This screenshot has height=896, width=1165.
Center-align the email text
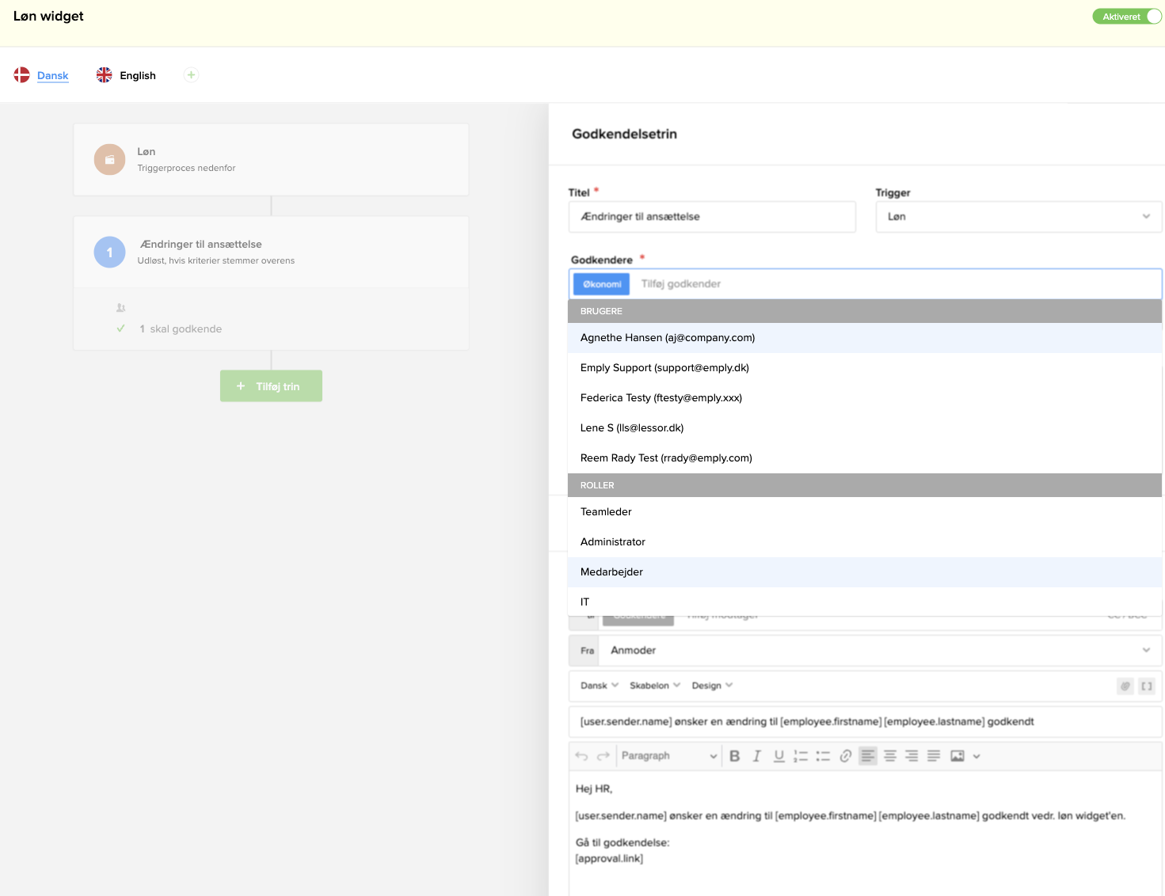(x=889, y=756)
